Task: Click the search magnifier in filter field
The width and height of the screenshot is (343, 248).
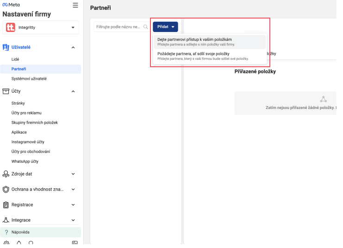Action: pos(145,27)
